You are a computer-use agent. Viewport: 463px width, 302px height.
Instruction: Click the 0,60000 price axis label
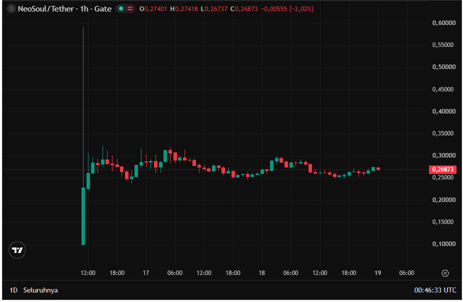444,23
